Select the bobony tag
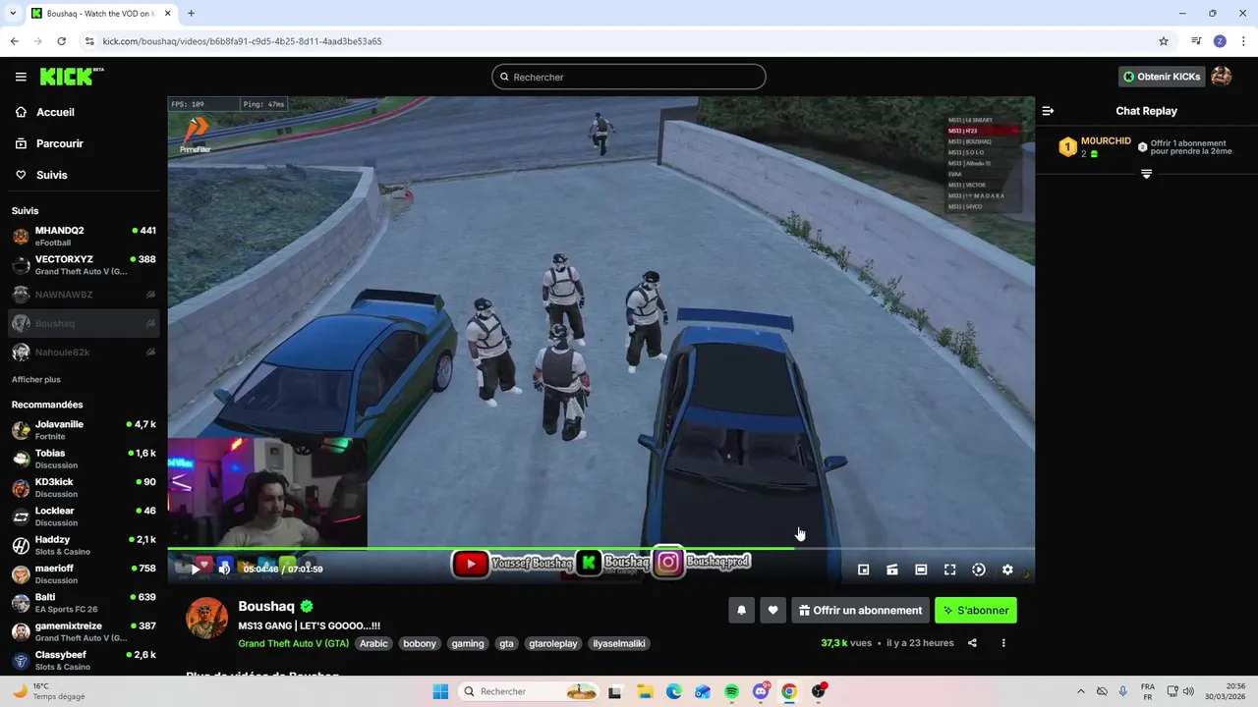Screen dimensions: 1258x707 [420, 644]
